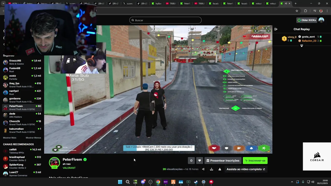Open babumalkav channel in sidebar
Screen dimensions: 331x186
click(22, 130)
